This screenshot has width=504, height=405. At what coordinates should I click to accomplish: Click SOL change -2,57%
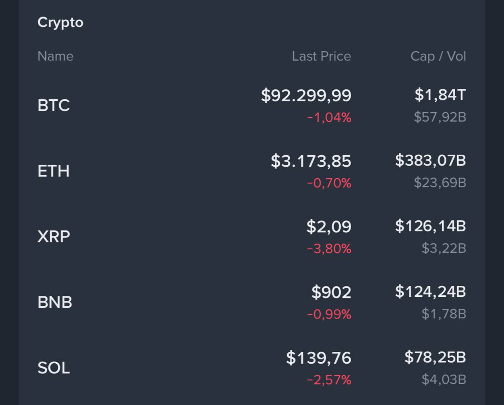point(329,380)
